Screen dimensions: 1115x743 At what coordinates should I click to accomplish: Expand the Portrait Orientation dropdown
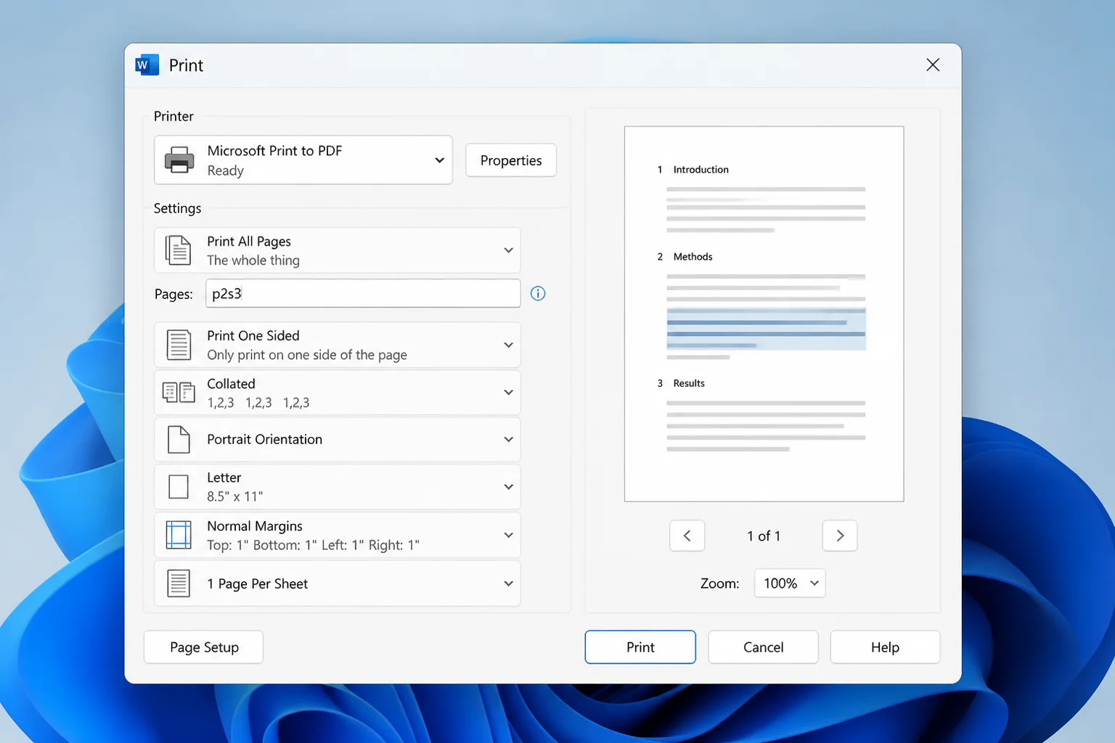click(x=338, y=440)
